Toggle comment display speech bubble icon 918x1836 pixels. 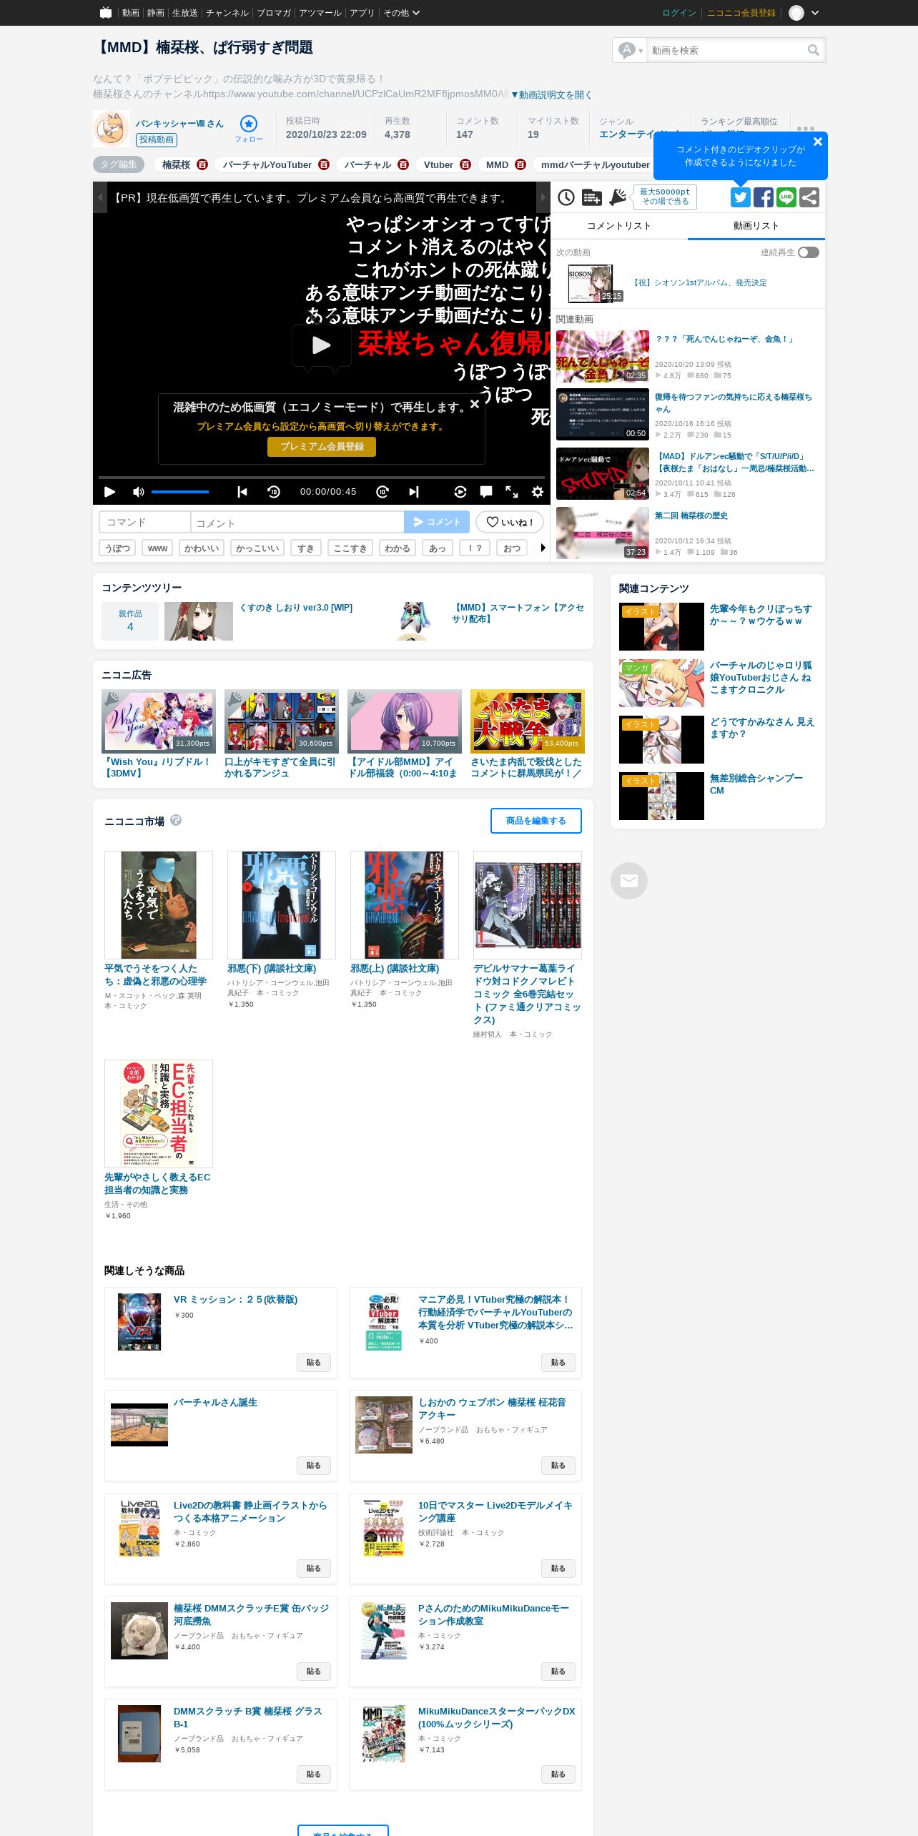point(486,492)
